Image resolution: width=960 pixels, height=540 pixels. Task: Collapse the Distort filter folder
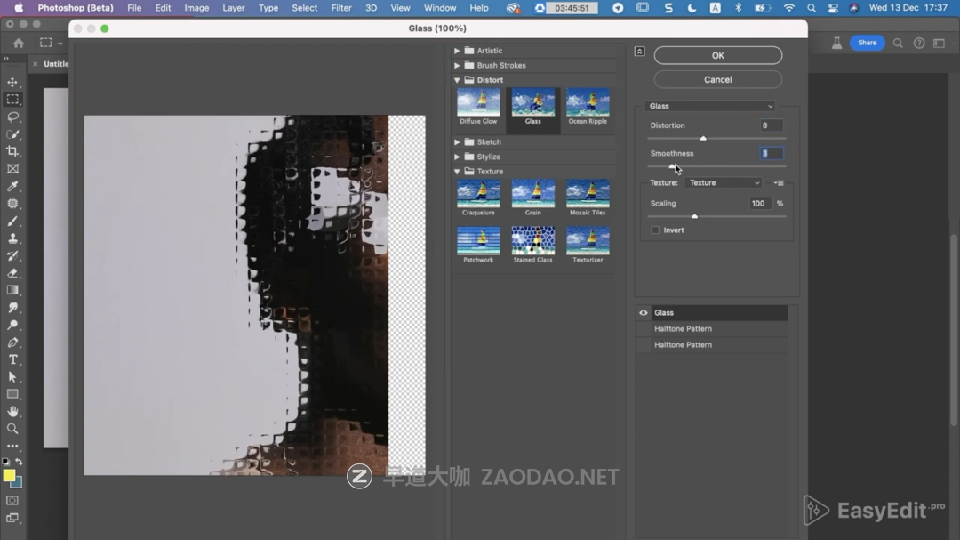[457, 80]
